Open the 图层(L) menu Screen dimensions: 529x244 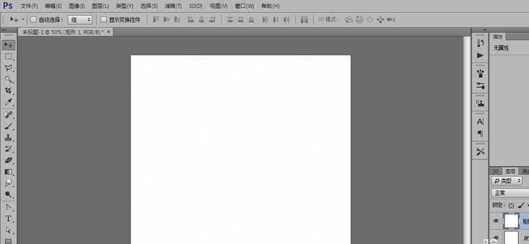[100, 6]
